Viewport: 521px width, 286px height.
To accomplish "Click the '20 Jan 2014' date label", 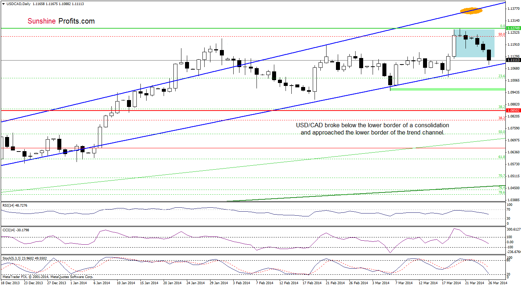I will point(172,282).
